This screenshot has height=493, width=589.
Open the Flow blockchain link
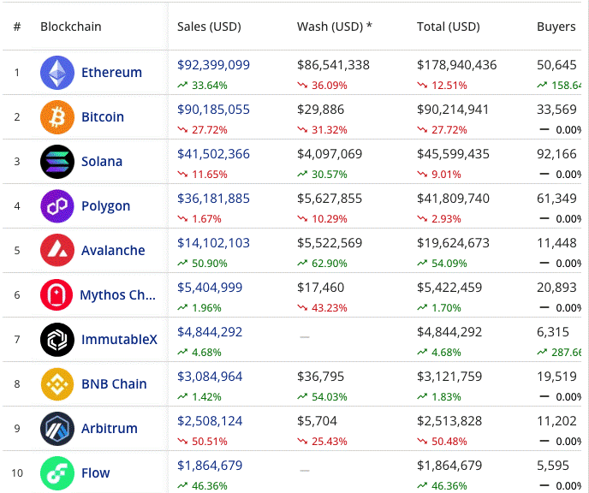click(95, 473)
